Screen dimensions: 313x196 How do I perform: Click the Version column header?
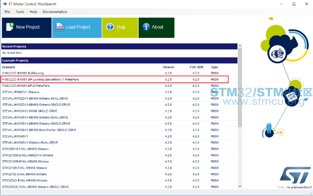pos(168,67)
